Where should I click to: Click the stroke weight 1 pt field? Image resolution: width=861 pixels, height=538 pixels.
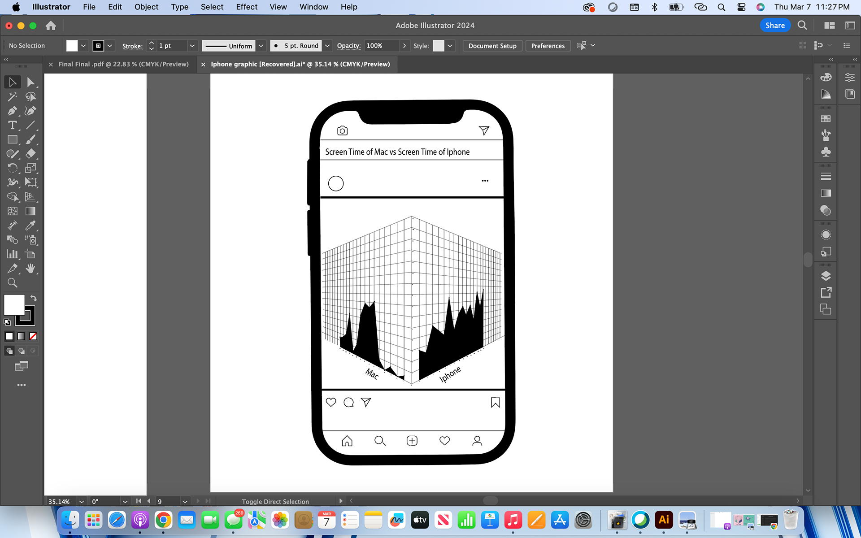(x=171, y=46)
